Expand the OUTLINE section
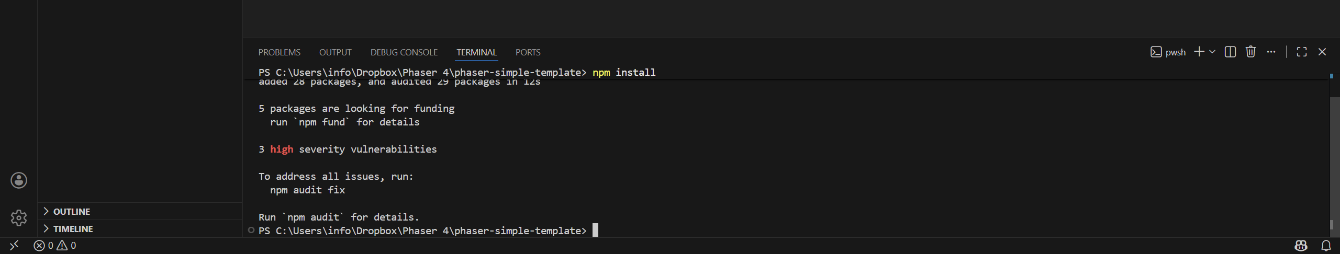The image size is (1340, 254). click(72, 212)
